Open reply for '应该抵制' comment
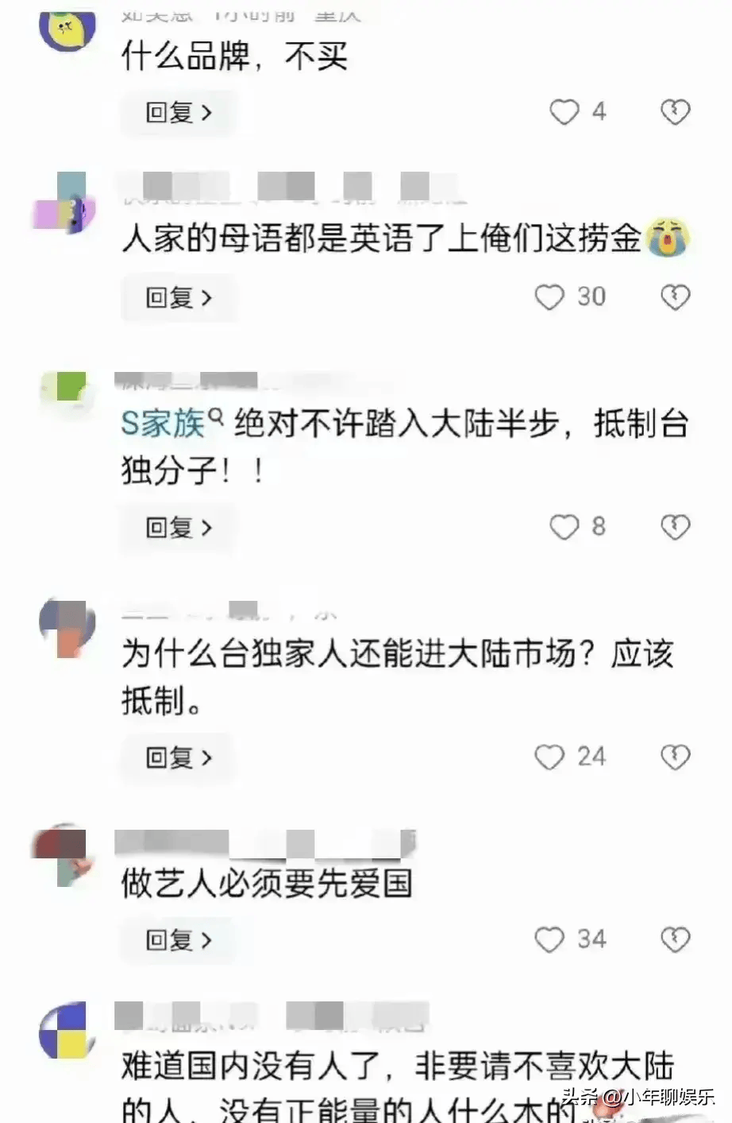Image resolution: width=732 pixels, height=1123 pixels. coord(179,757)
